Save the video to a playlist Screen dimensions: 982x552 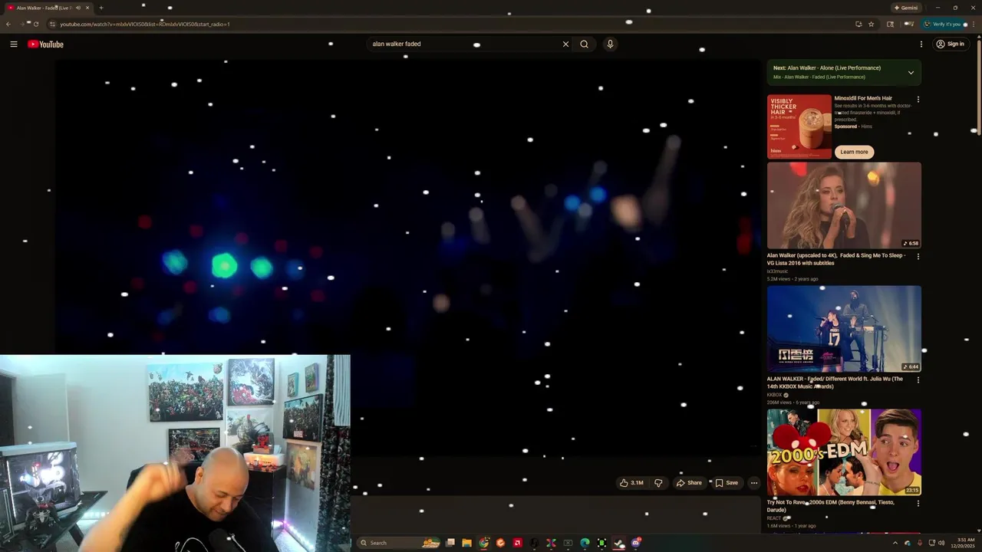[727, 483]
